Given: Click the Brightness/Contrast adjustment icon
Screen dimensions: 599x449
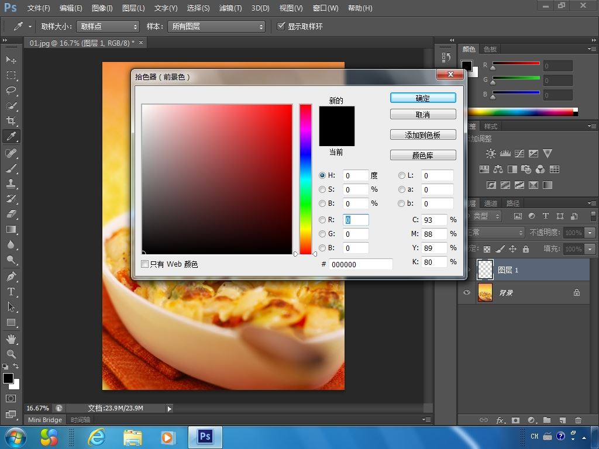Looking at the screenshot, I should click(x=491, y=154).
